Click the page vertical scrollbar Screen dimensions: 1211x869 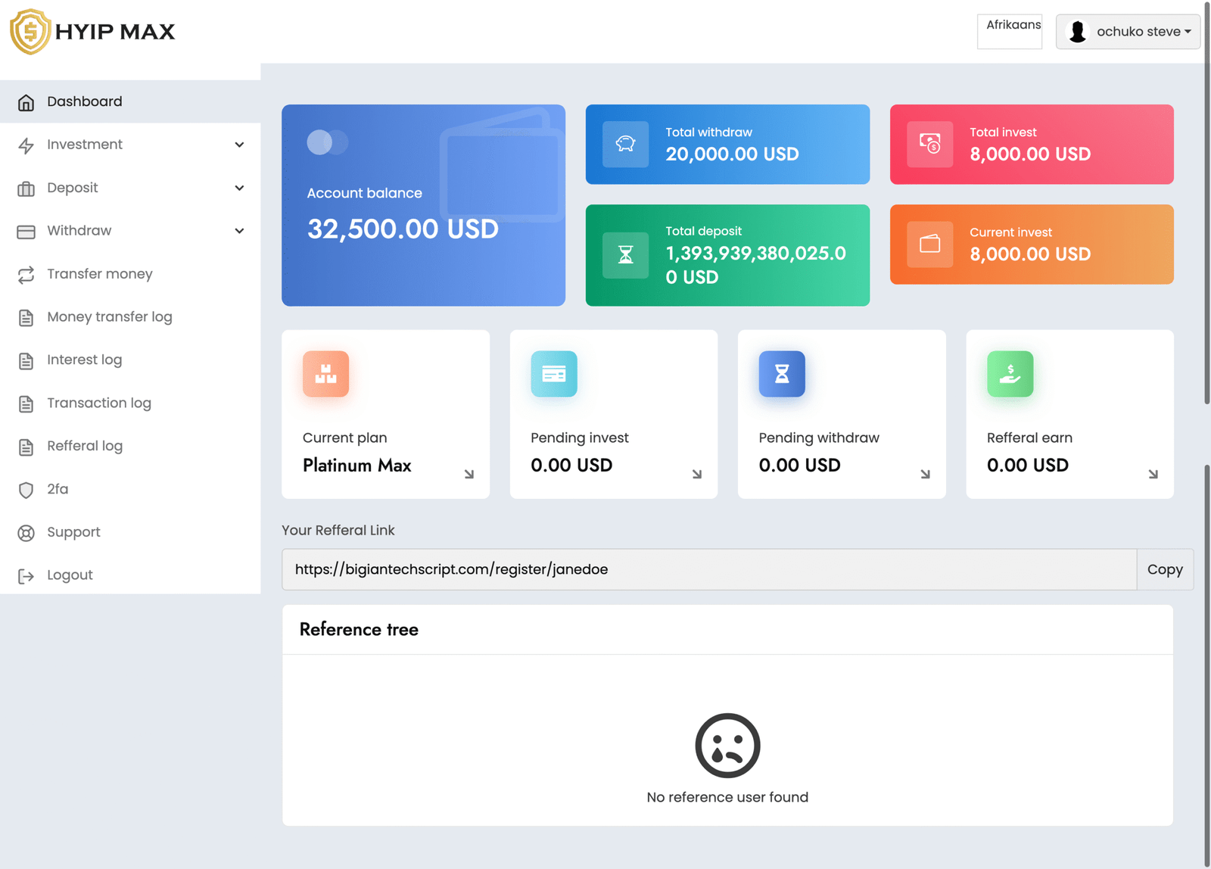coord(1206,227)
